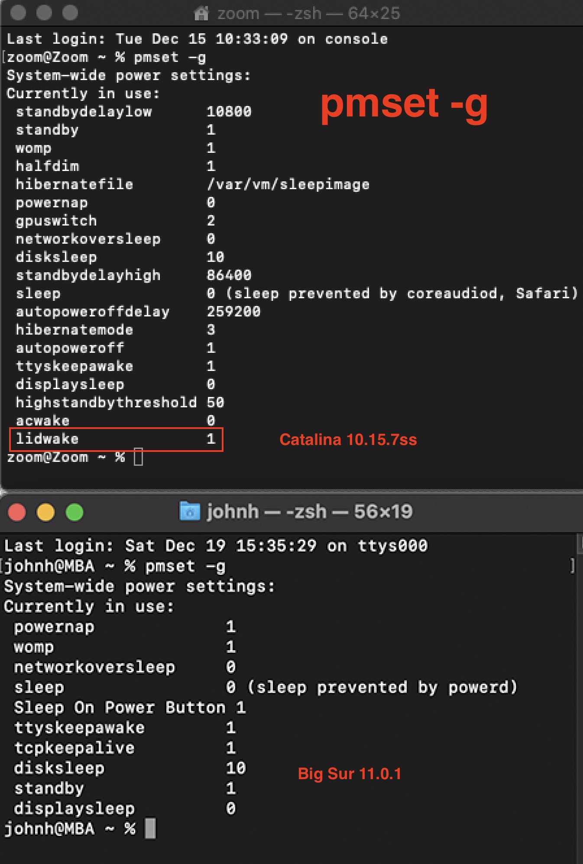583x864 pixels.
Task: Click the red "Big Sur 11.0.1" label
Action: coord(349,774)
